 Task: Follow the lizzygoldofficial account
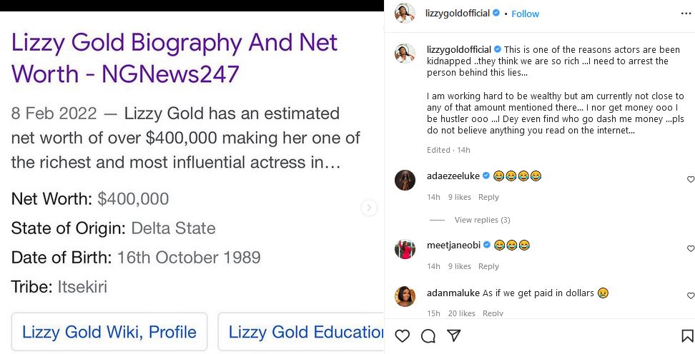[526, 14]
